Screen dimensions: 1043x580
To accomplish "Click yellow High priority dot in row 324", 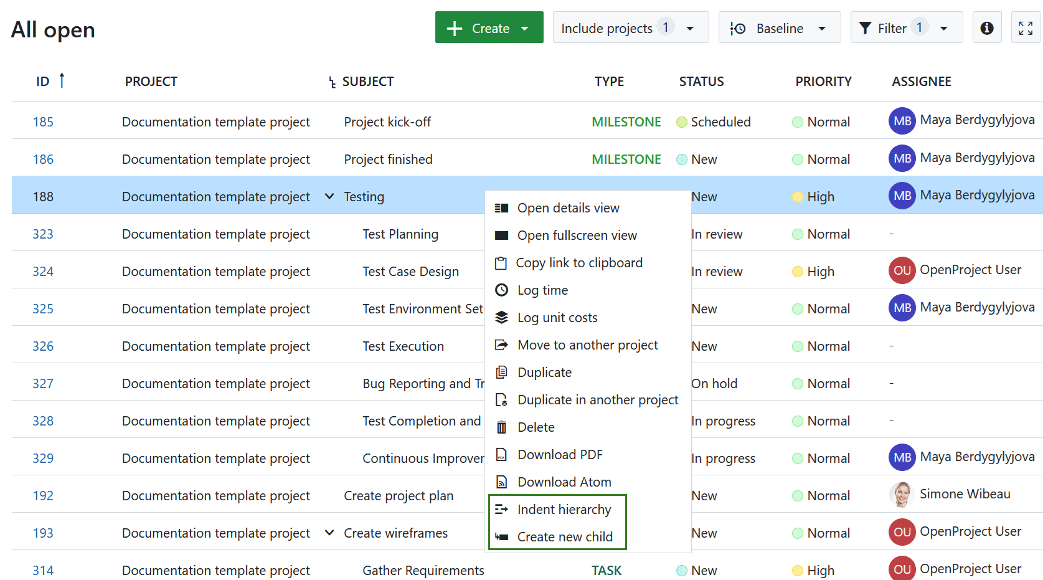I will pyautogui.click(x=797, y=272).
